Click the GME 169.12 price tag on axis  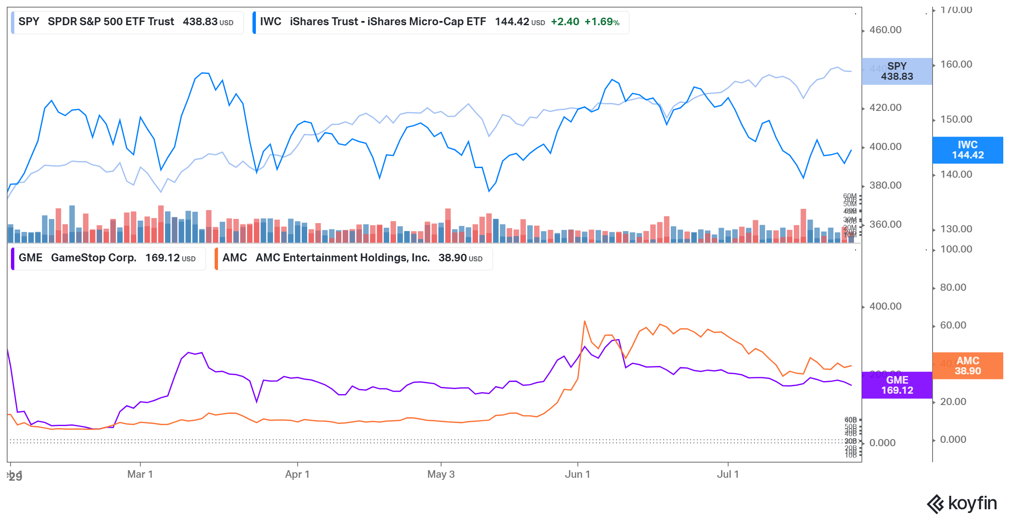897,385
